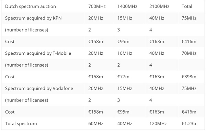Select T-Mobile's 10MHz 1400MHz cell
The image size is (206, 131).
[x=125, y=53]
